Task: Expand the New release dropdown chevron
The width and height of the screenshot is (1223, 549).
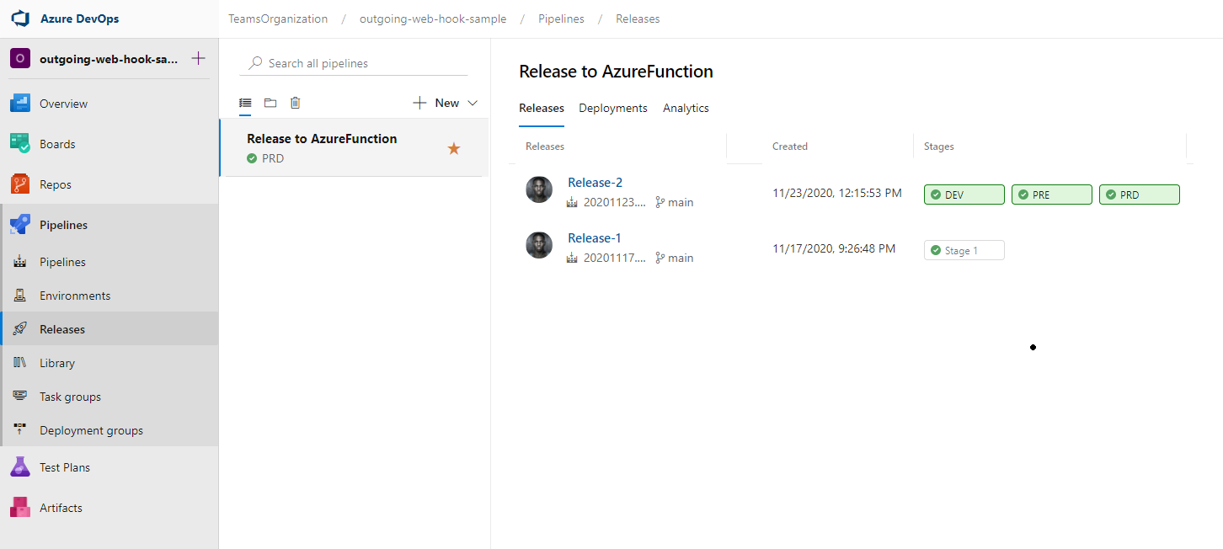Action: [473, 102]
